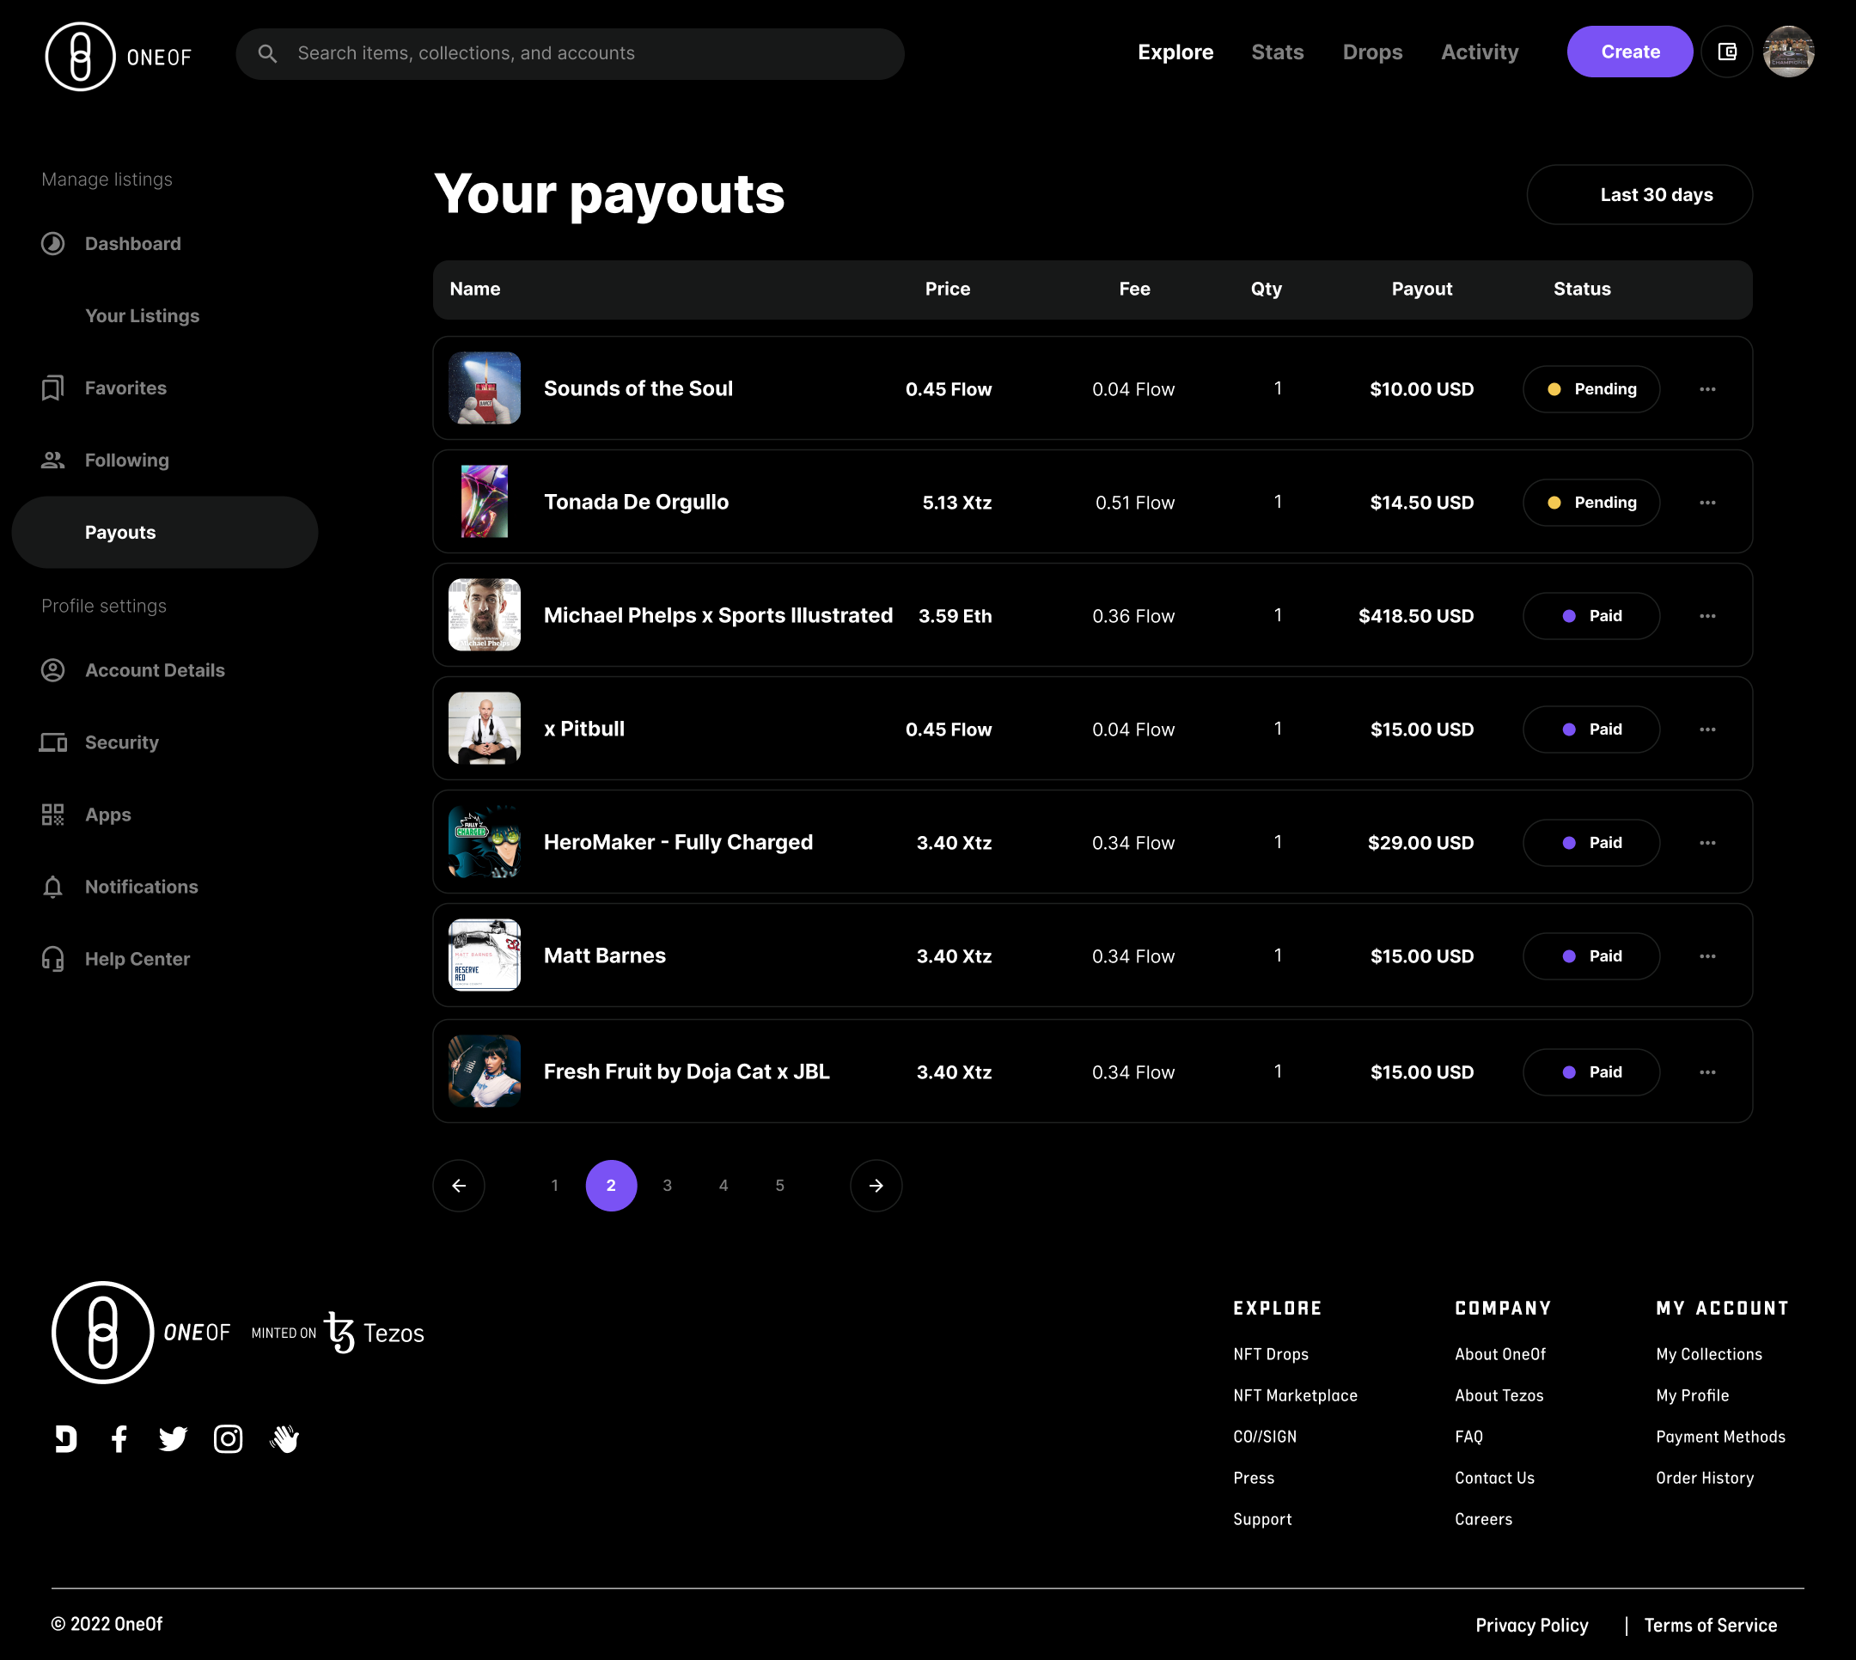Open the Activity navigation item
Viewport: 1856px width, 1660px height.
click(1480, 52)
